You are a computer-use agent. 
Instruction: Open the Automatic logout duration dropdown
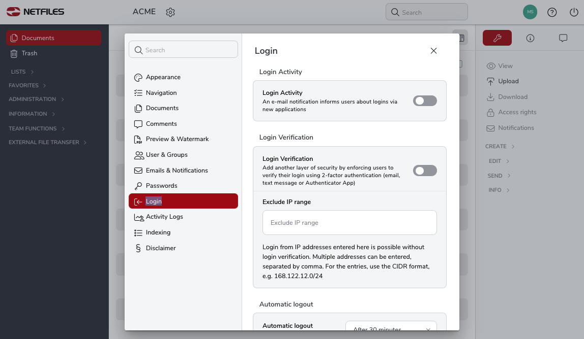pos(391,327)
